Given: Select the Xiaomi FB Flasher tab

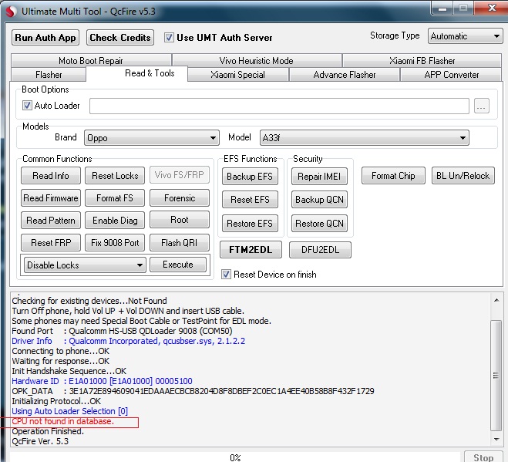Looking at the screenshot, I should click(422, 61).
